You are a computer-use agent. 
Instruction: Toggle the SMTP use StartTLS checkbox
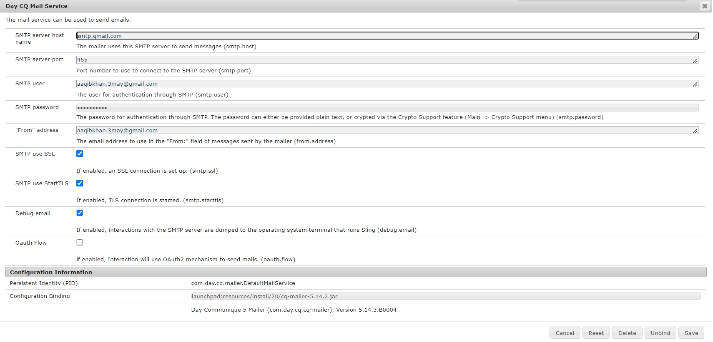80,183
